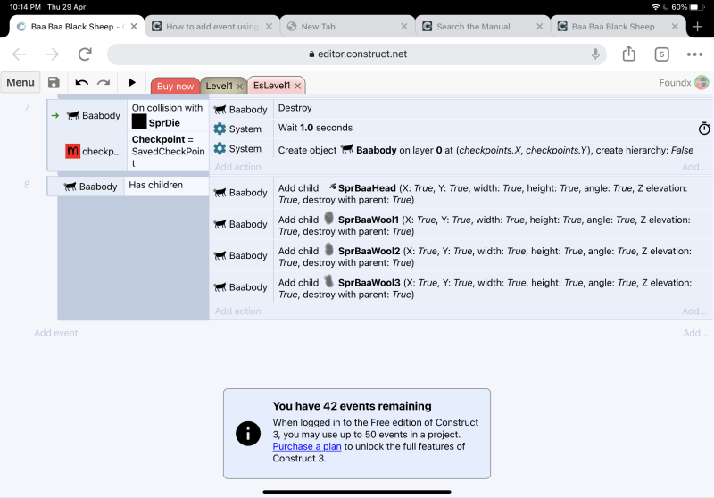
Task: Go back in browser history
Action: pos(19,54)
